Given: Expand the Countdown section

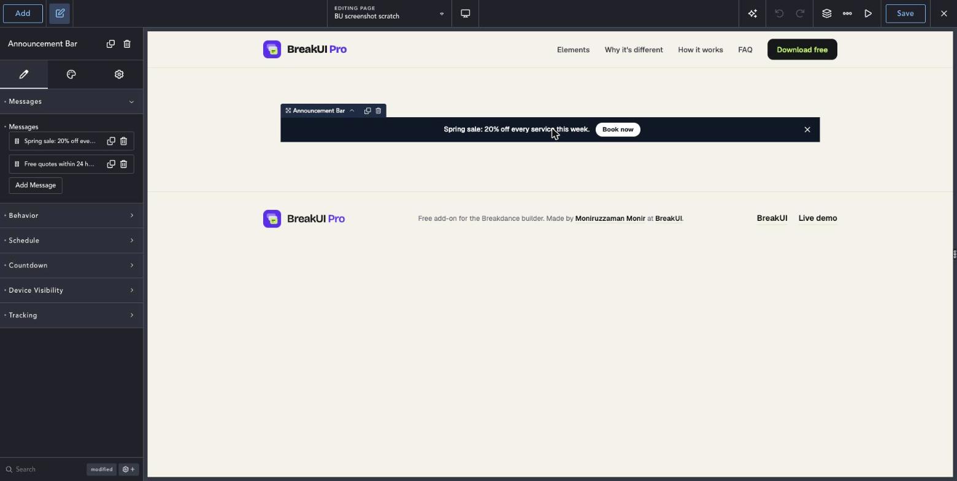Looking at the screenshot, I should [x=71, y=266].
